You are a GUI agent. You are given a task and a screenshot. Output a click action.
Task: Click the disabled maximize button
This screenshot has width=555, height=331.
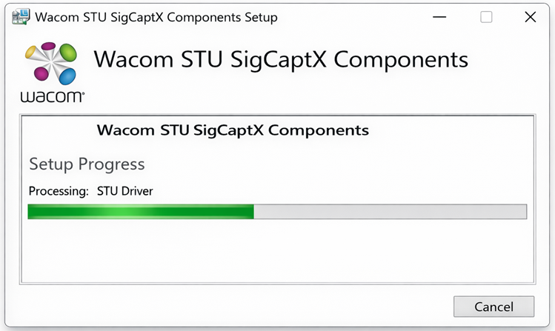coord(486,17)
